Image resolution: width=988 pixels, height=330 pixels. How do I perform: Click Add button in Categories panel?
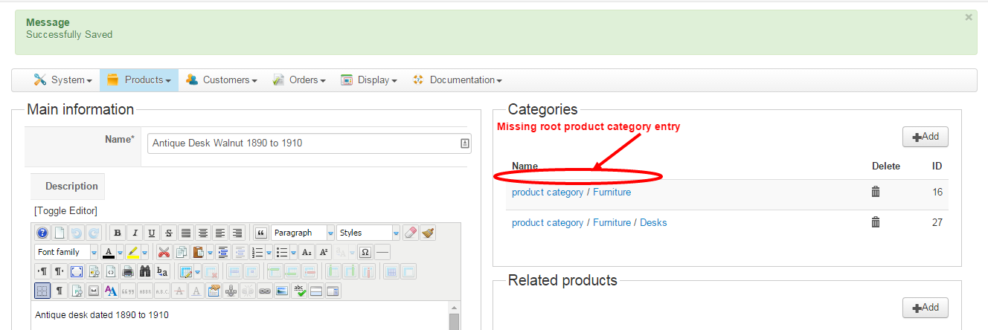point(925,137)
